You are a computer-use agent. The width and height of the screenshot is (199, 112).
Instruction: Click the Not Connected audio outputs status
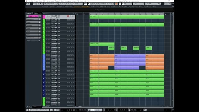pyautogui.click(x=68, y=7)
